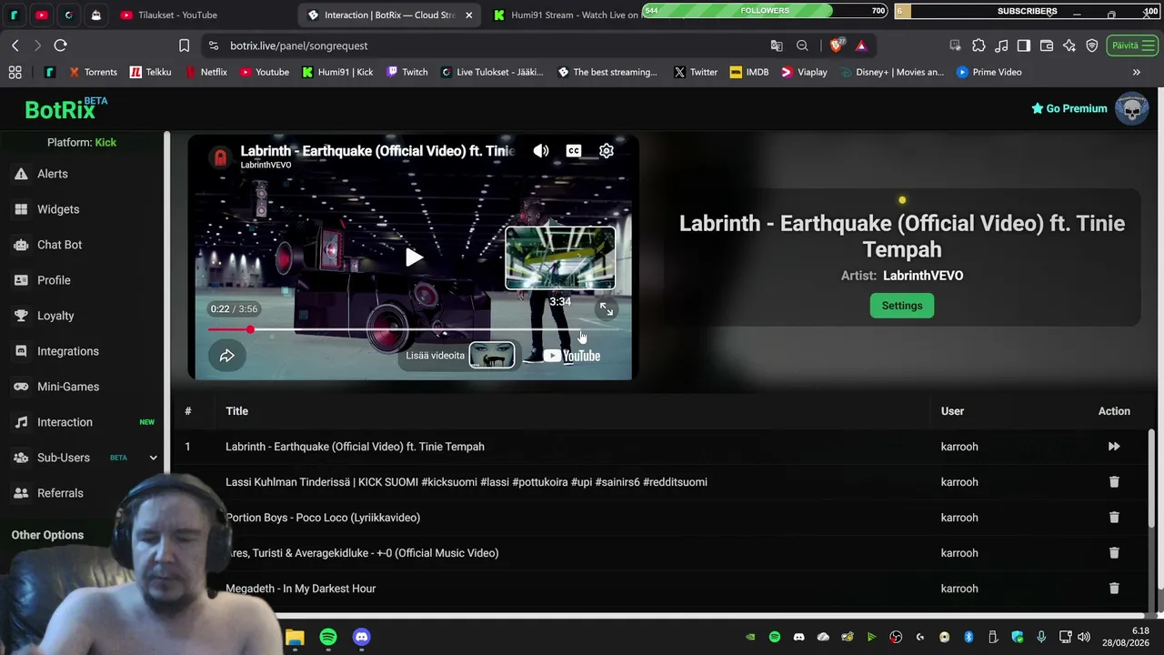The width and height of the screenshot is (1164, 655).
Task: Open Discord from the taskbar
Action: tap(361, 637)
